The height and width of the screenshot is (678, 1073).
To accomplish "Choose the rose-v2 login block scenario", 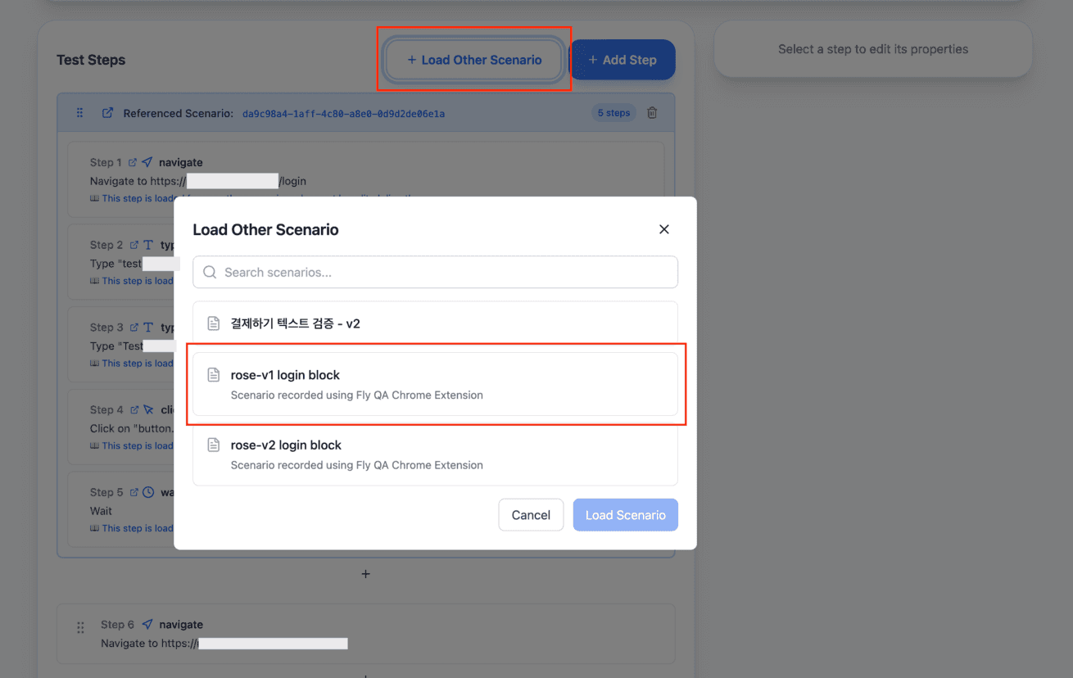I will click(435, 454).
